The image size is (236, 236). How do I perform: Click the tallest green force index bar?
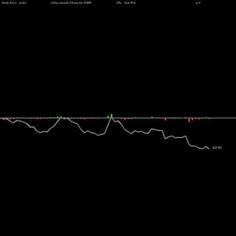coord(111,116)
